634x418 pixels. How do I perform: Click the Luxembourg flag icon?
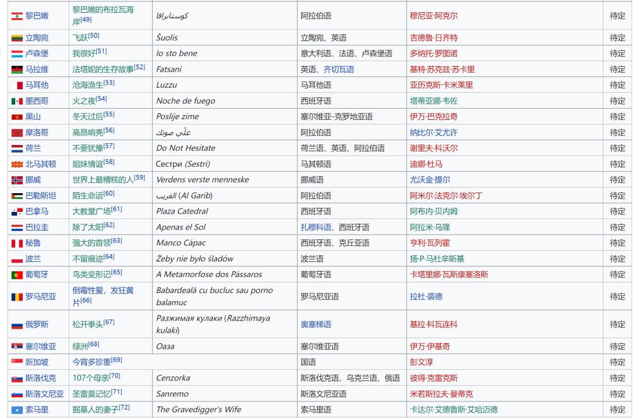[x=17, y=54]
